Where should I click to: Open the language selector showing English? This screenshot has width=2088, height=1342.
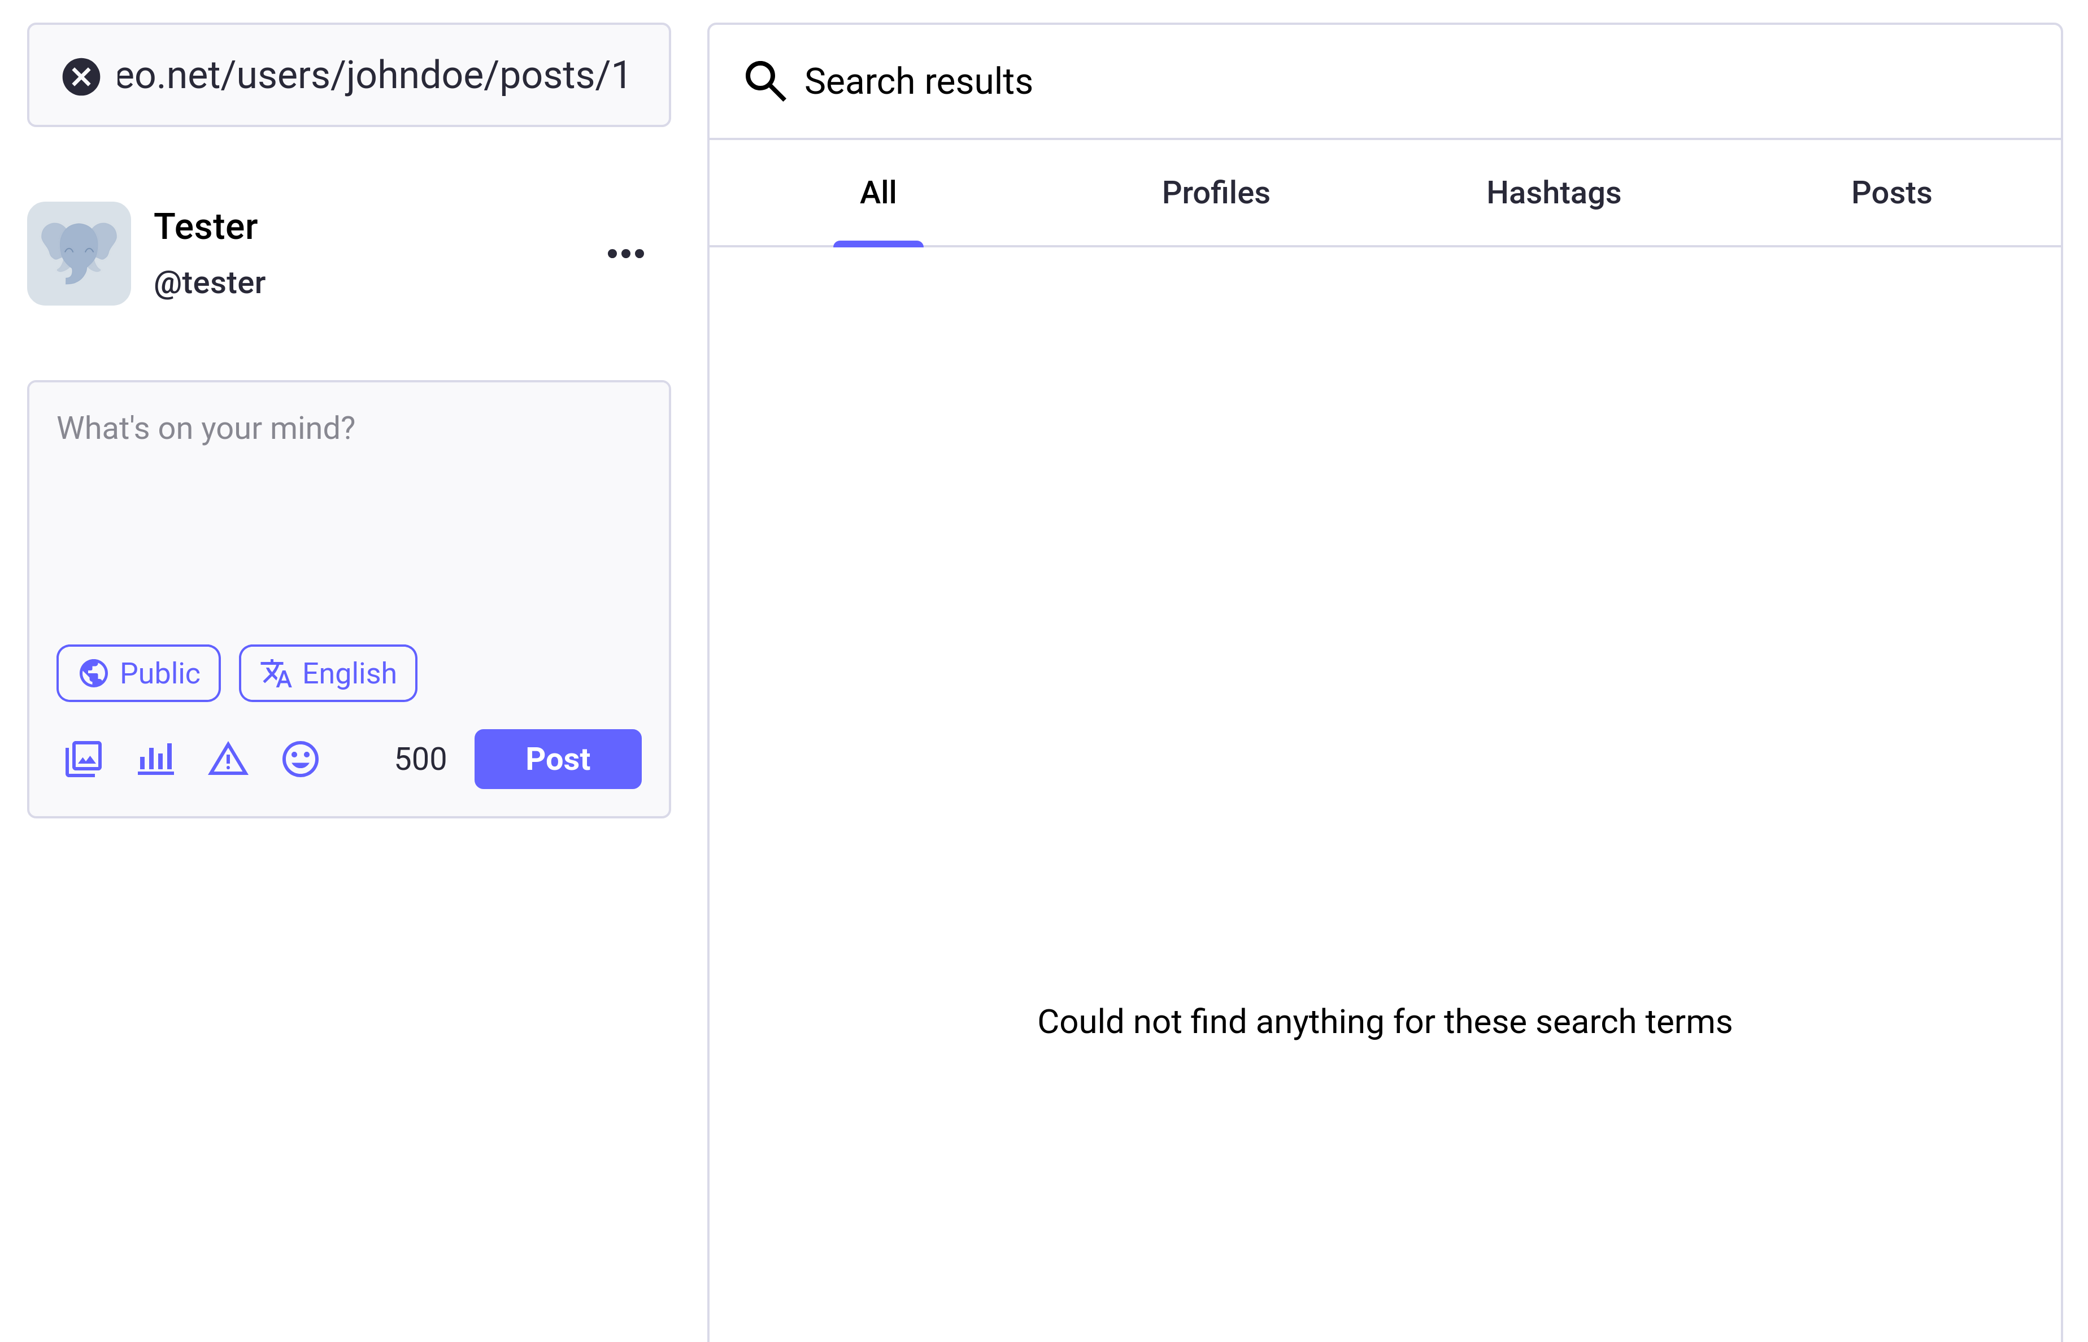328,673
